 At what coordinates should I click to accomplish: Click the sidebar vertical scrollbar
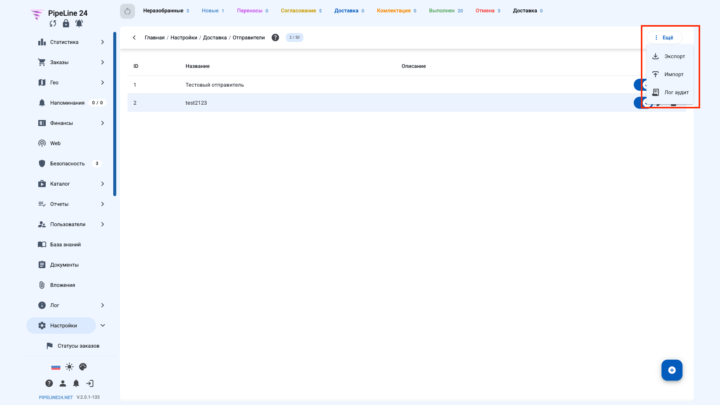(115, 114)
